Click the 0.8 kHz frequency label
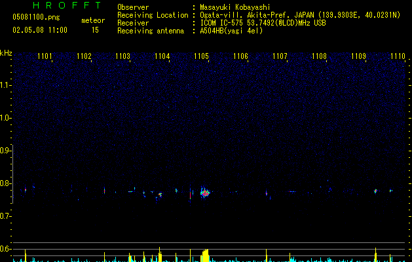The width and height of the screenshot is (412, 262). [x=5, y=183]
